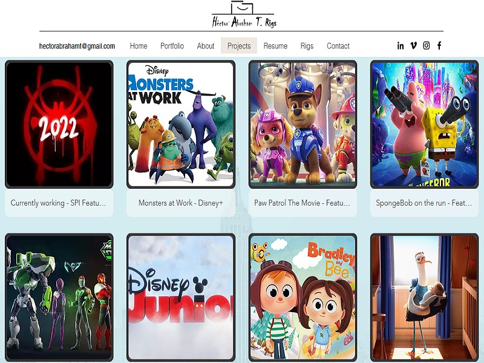484x363 pixels.
Task: Click the Vimeo social icon
Action: (x=413, y=45)
